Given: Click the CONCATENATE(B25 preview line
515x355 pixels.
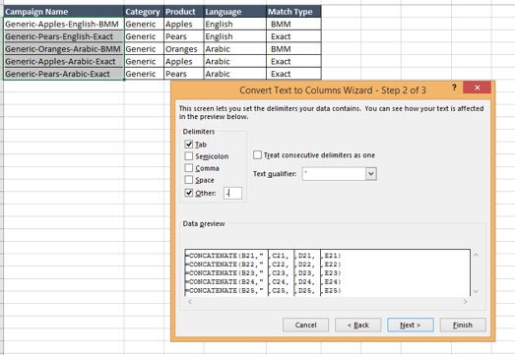Looking at the screenshot, I should click(x=225, y=290).
